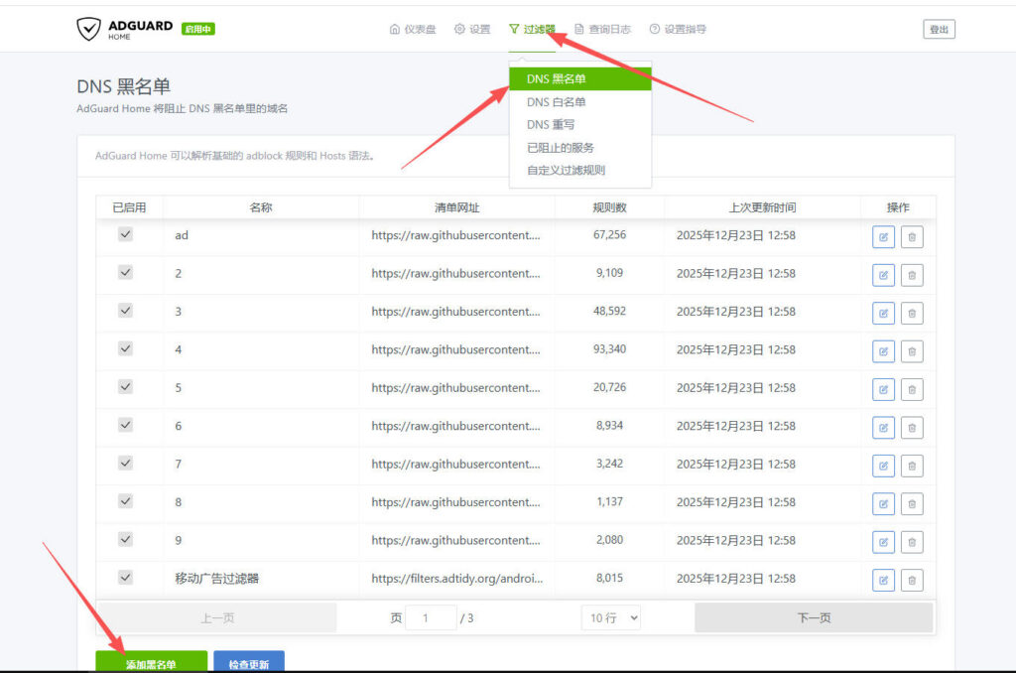
Task: Click the edit icon for the 'ad' blocklist
Action: pyautogui.click(x=883, y=236)
